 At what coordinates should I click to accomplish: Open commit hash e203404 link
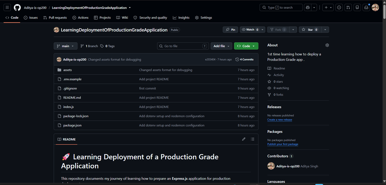point(210,60)
